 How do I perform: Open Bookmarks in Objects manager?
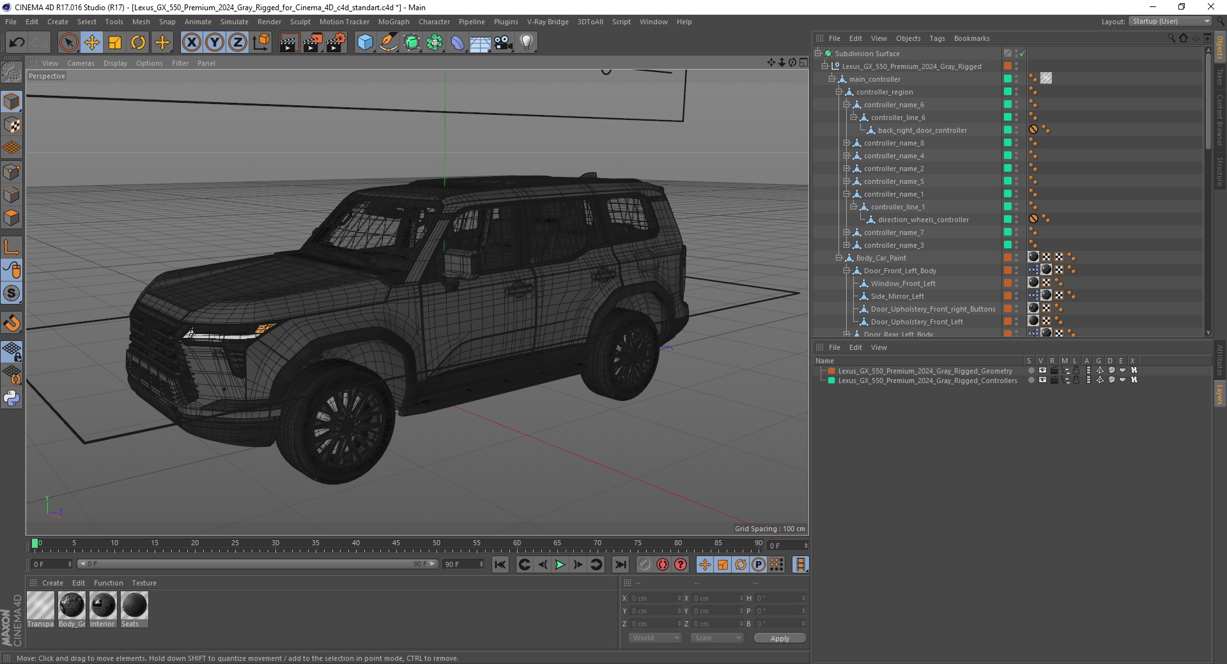point(971,38)
